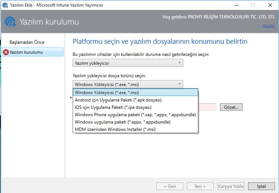Choose Android için Uygulama Paketi option
Screen dimensions: 279x193
(x=135, y=100)
